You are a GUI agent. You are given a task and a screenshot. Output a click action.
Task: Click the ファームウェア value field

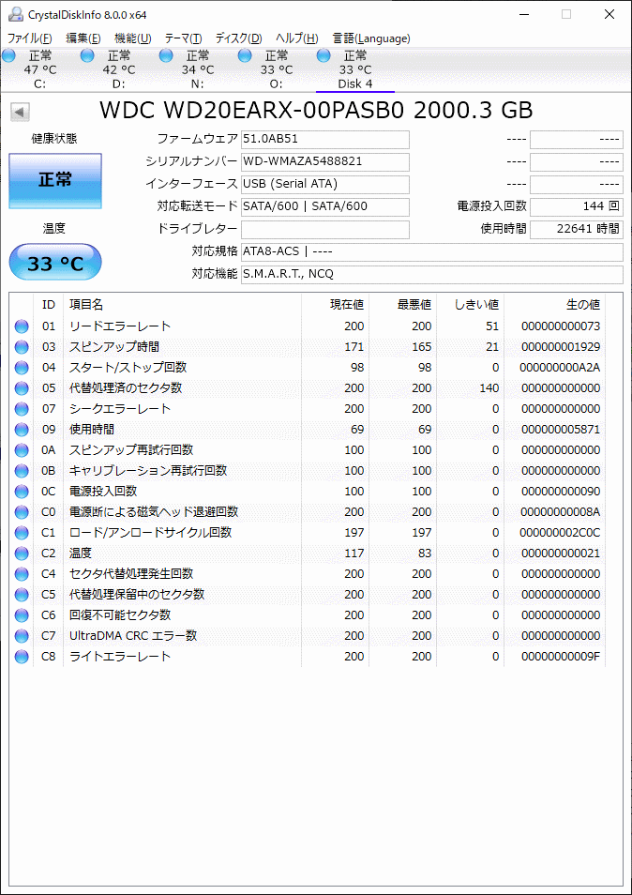click(x=324, y=139)
